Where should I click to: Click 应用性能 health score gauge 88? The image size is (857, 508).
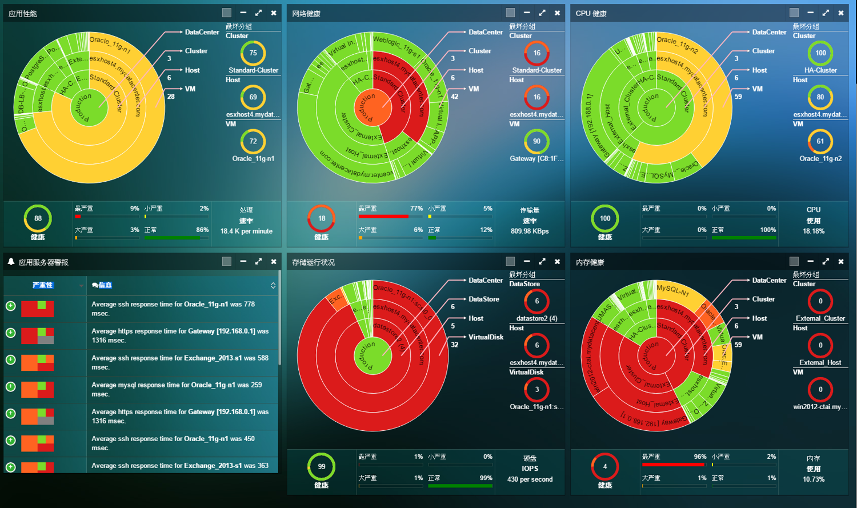[x=38, y=218]
